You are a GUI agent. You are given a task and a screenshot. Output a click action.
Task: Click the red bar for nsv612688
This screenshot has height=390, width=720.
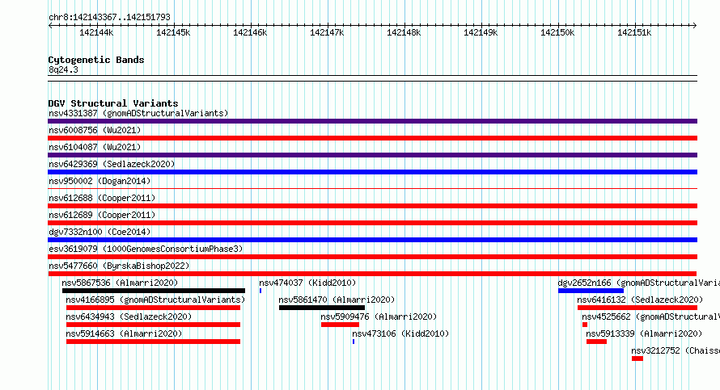click(372, 206)
